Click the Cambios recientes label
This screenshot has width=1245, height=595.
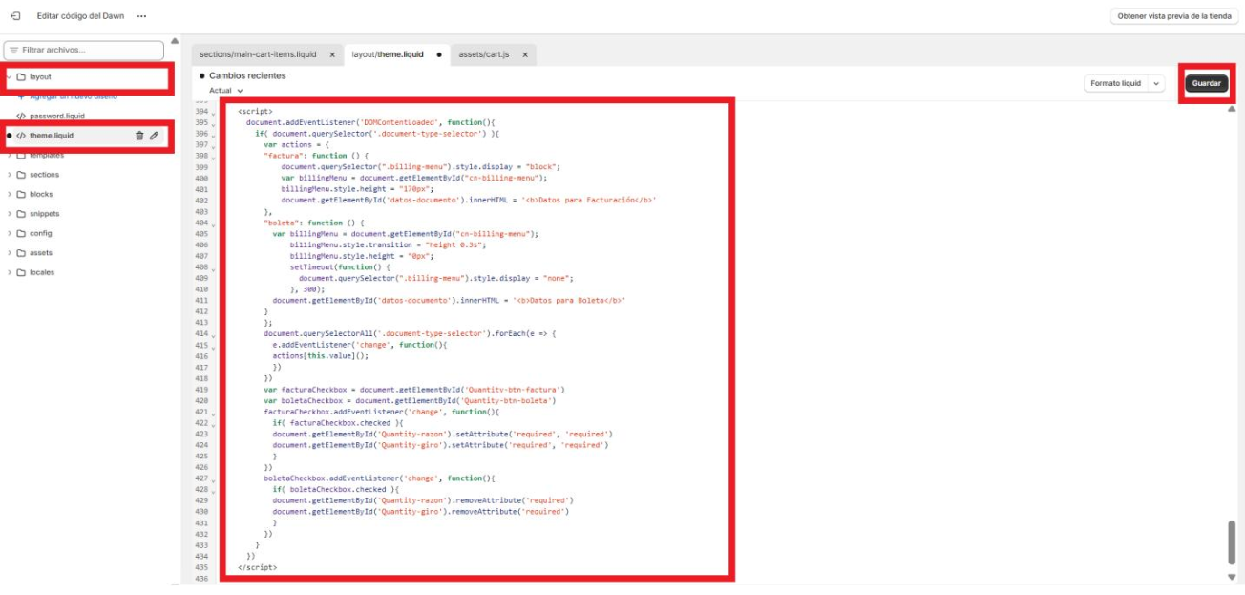(247, 75)
